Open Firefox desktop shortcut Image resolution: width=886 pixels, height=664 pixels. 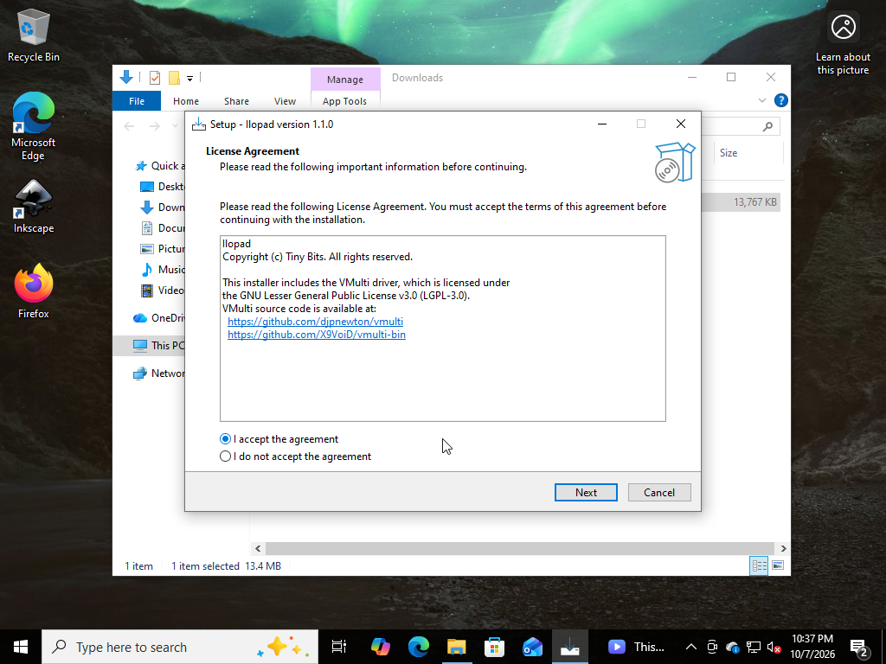coord(34,291)
